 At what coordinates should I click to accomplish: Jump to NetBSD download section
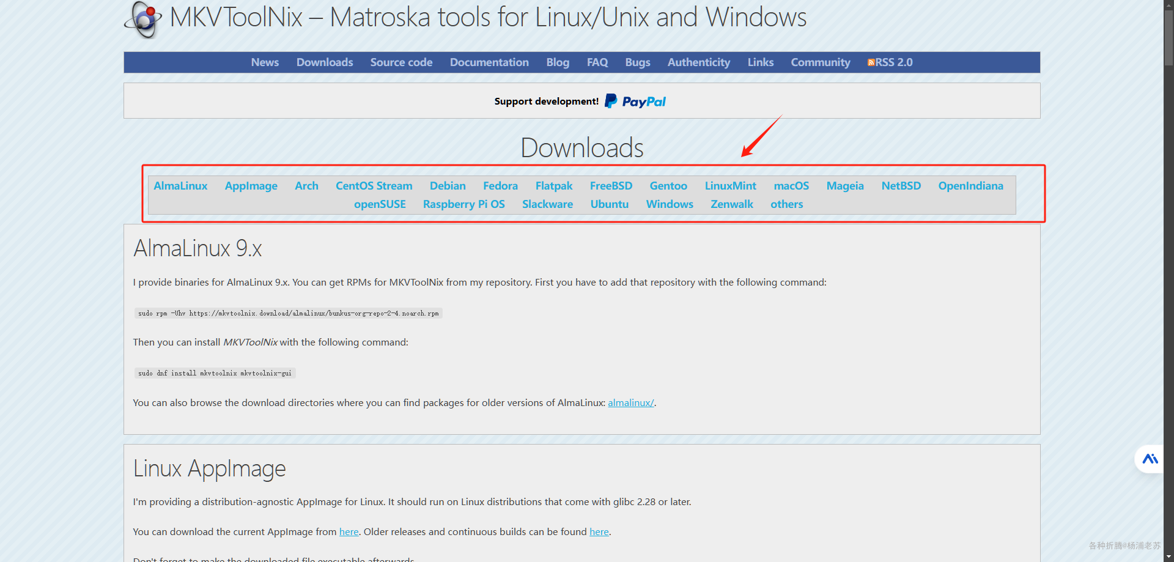coord(901,186)
